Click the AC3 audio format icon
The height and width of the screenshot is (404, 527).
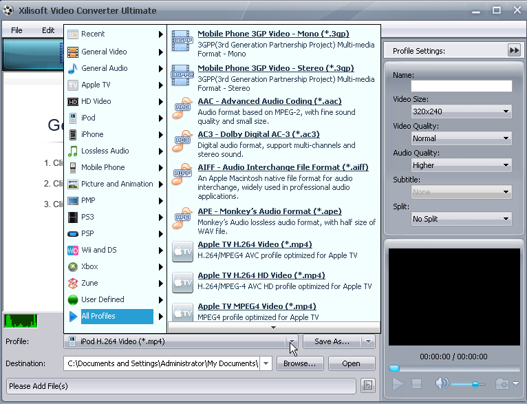[182, 141]
